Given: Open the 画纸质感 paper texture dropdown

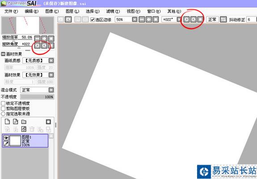Looking at the screenshot, I should pos(51,61).
